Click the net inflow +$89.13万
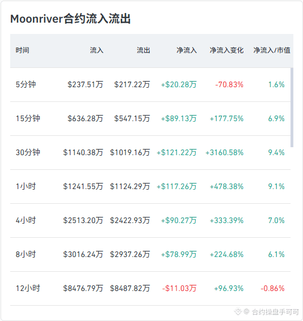 click(179, 118)
